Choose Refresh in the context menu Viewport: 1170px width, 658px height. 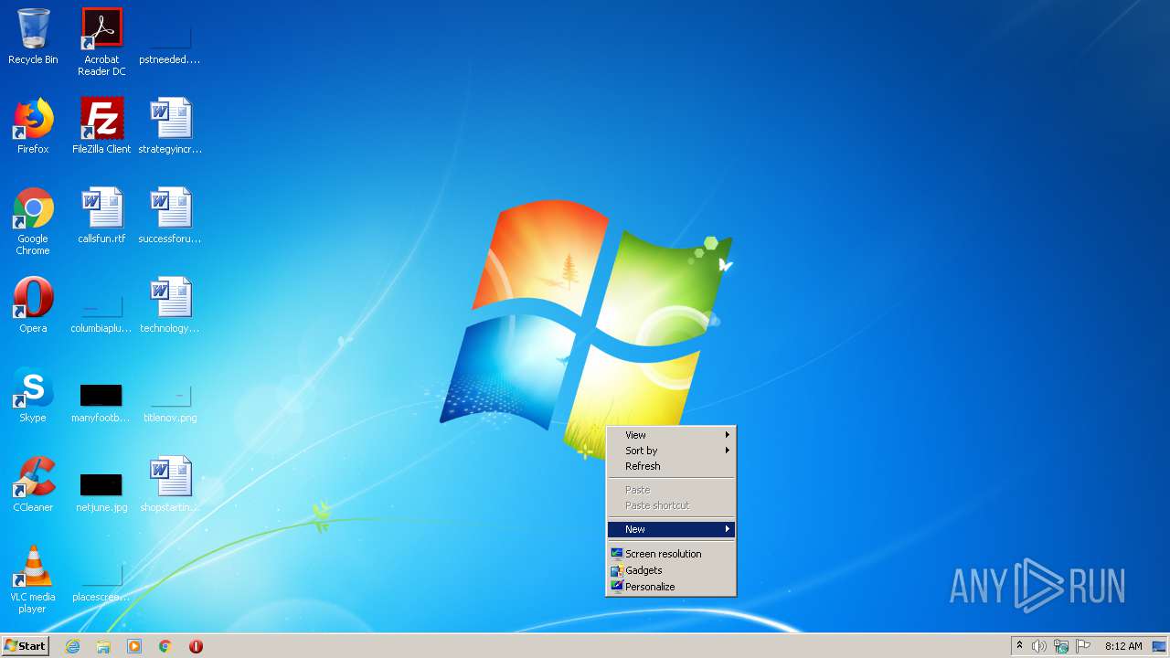[x=671, y=466]
